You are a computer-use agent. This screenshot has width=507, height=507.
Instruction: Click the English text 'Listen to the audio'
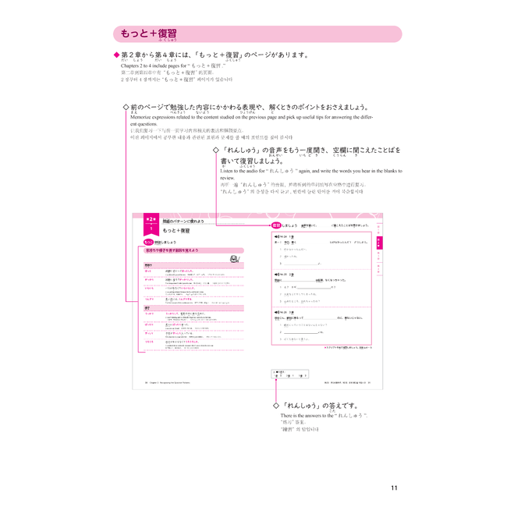click(265, 170)
